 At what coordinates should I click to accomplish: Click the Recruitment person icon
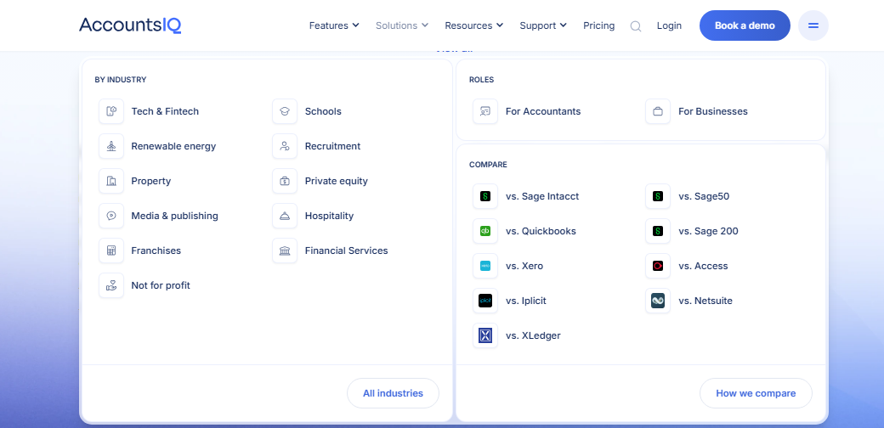click(285, 146)
